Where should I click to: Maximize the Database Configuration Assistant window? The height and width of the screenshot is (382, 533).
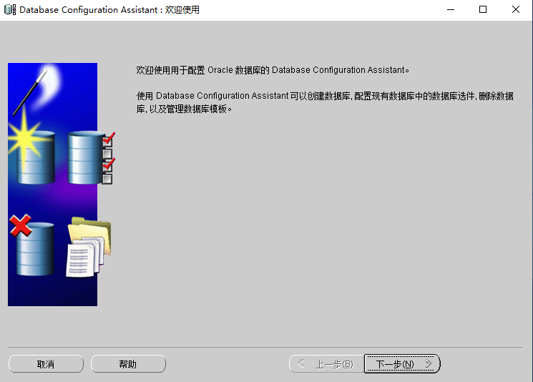(x=483, y=9)
